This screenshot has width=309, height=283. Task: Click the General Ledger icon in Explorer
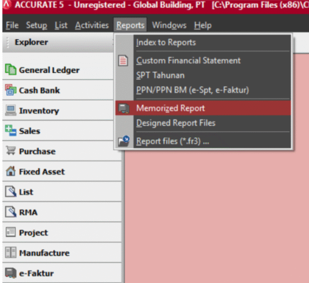tap(11, 69)
